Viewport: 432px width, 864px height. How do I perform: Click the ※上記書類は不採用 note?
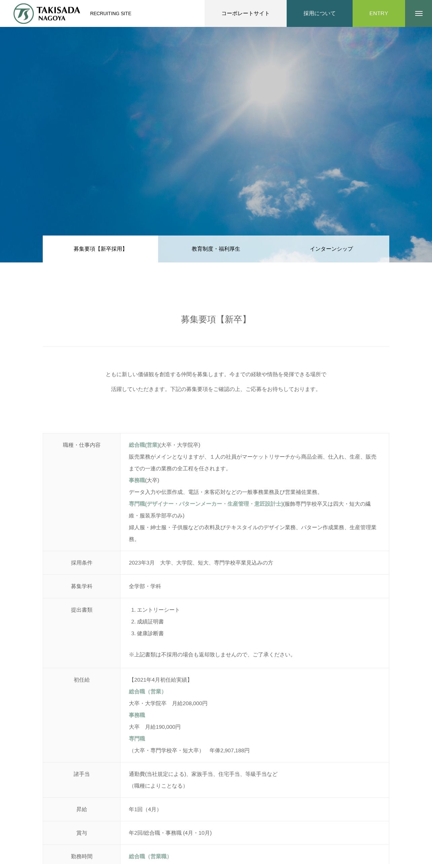pyautogui.click(x=212, y=655)
